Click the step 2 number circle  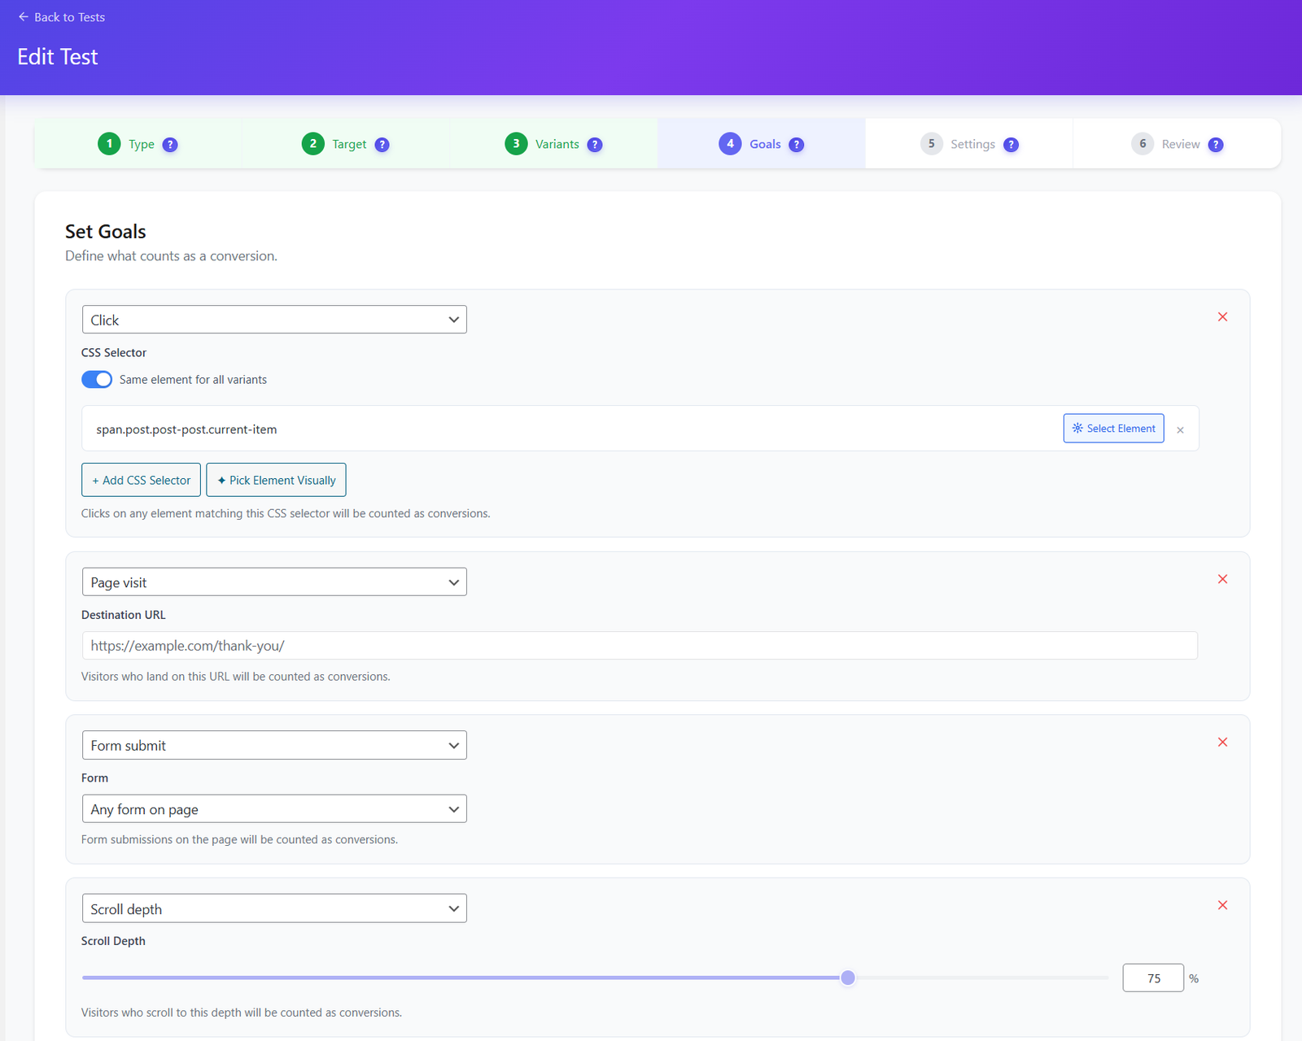(x=312, y=144)
